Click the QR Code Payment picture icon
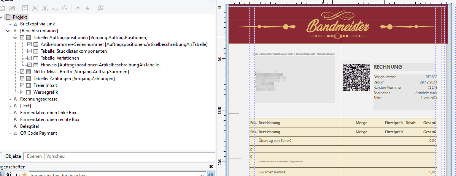Viewport: 456px width, 176px height. (16, 133)
